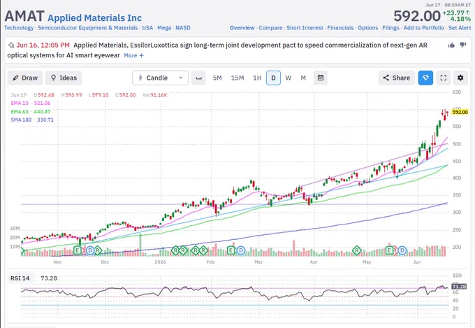This screenshot has height=328, width=475.
Task: Click the February earnings E marker
Action: pyautogui.click(x=231, y=250)
